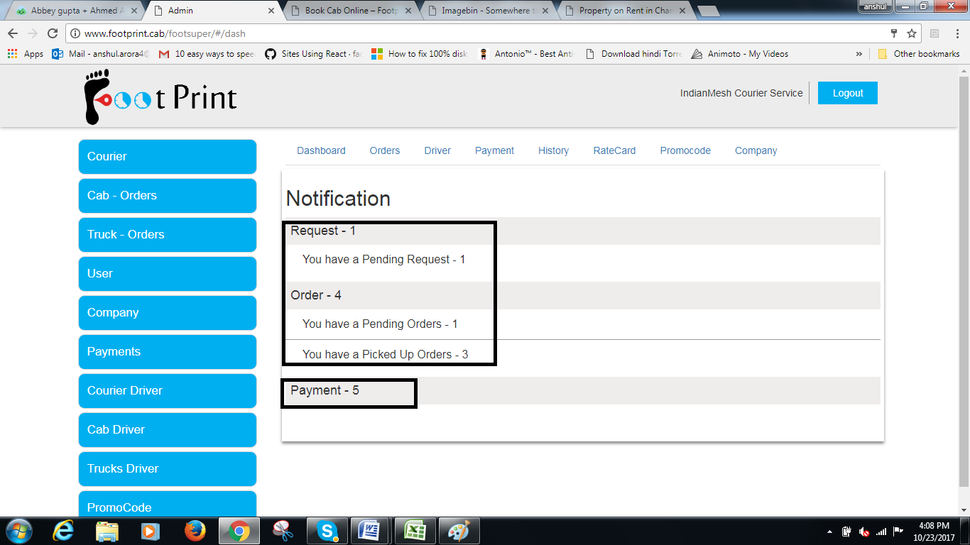Image resolution: width=970 pixels, height=545 pixels.
Task: Select 'You have a Picked Up Orders - 3'
Action: 385,355
